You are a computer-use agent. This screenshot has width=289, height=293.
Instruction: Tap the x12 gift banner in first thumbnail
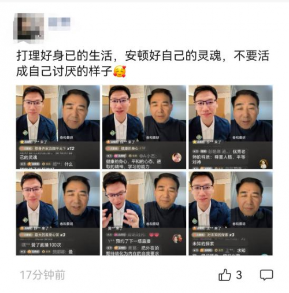(47, 149)
